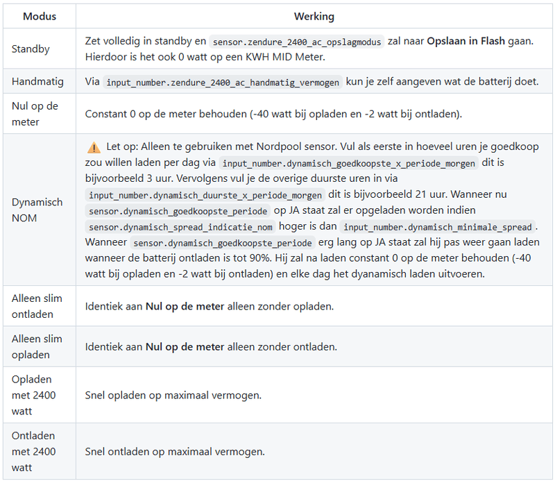This screenshot has height=483, width=555.
Task: Click 'Snel ontladen op maximaal vermogen' text
Action: tap(175, 452)
